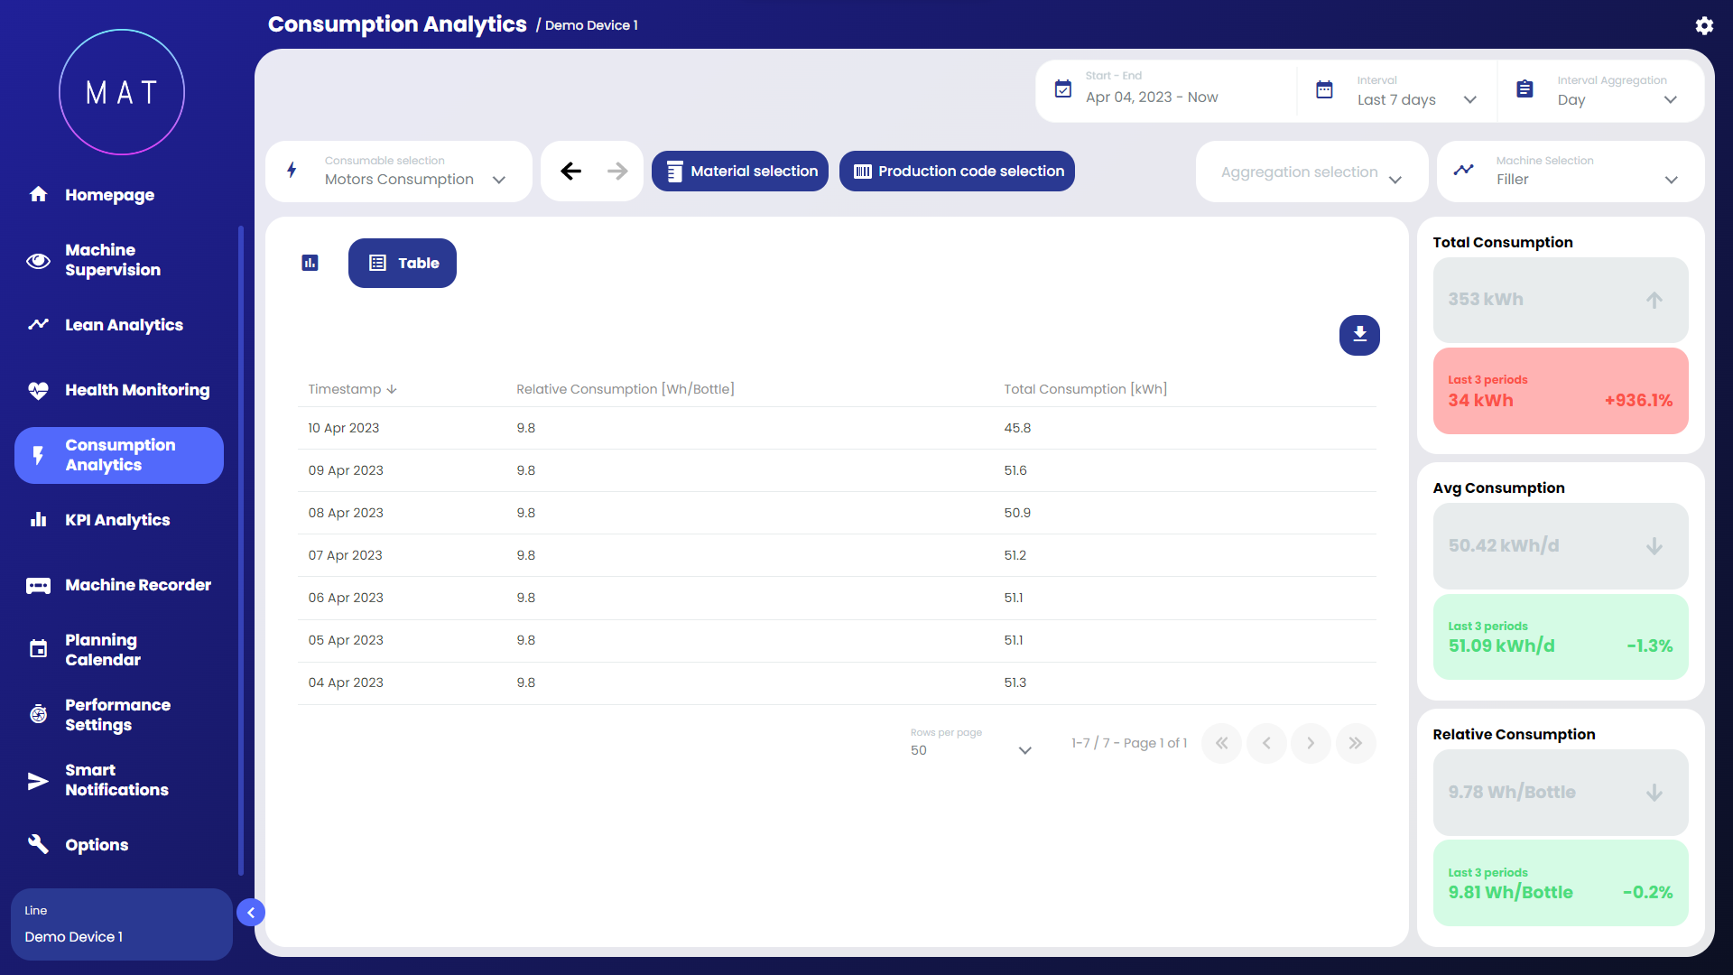This screenshot has height=975, width=1733.
Task: Click the Production code selection button
Action: click(957, 171)
